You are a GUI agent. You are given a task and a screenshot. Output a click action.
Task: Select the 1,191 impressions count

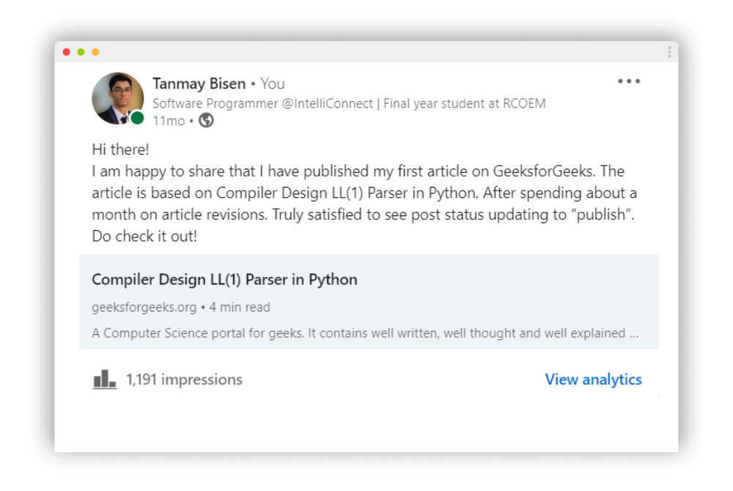click(184, 380)
